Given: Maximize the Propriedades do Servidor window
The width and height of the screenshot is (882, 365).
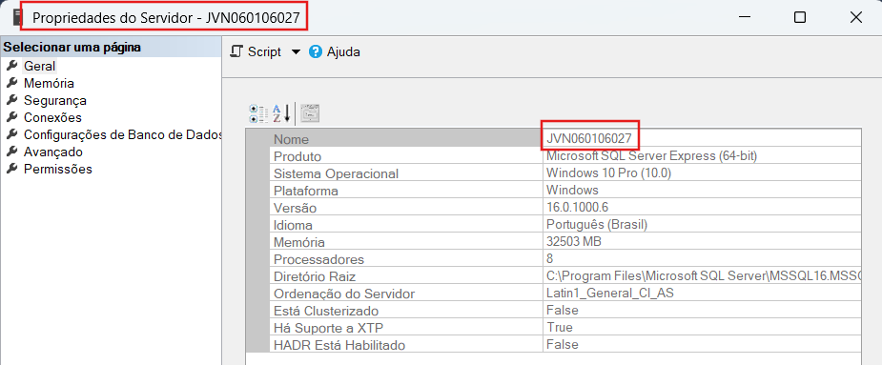Looking at the screenshot, I should coord(799,17).
